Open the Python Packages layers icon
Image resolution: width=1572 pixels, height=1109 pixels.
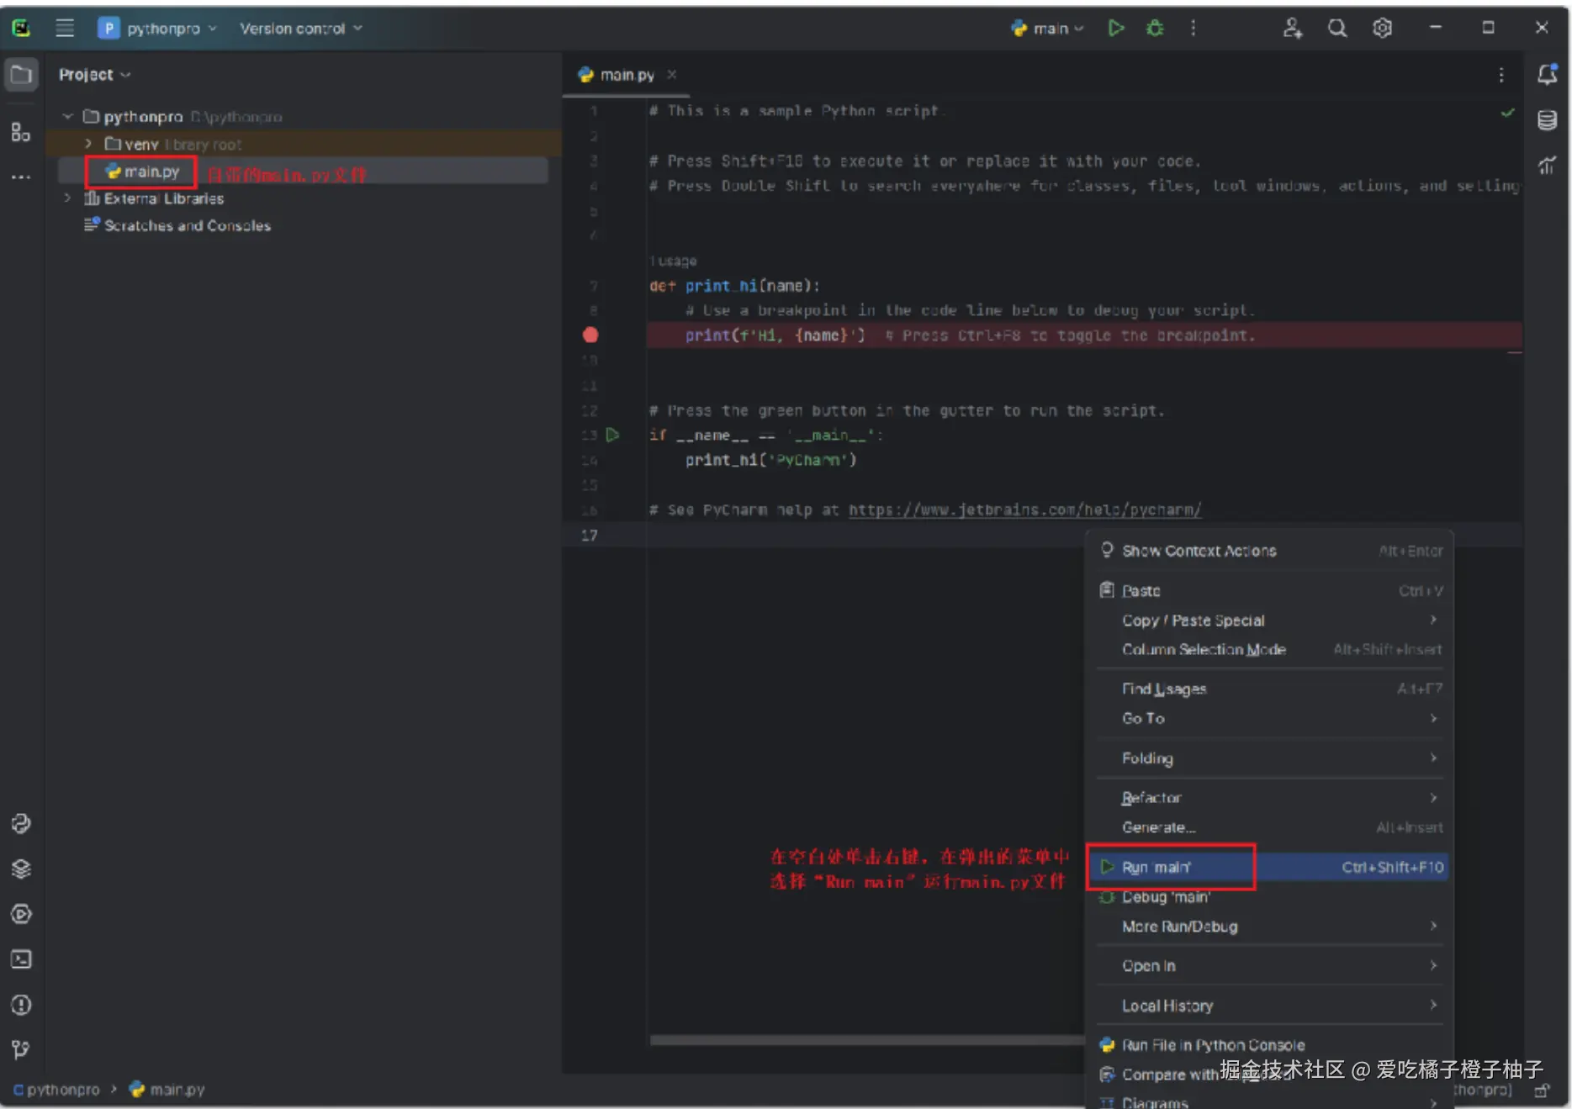21,869
